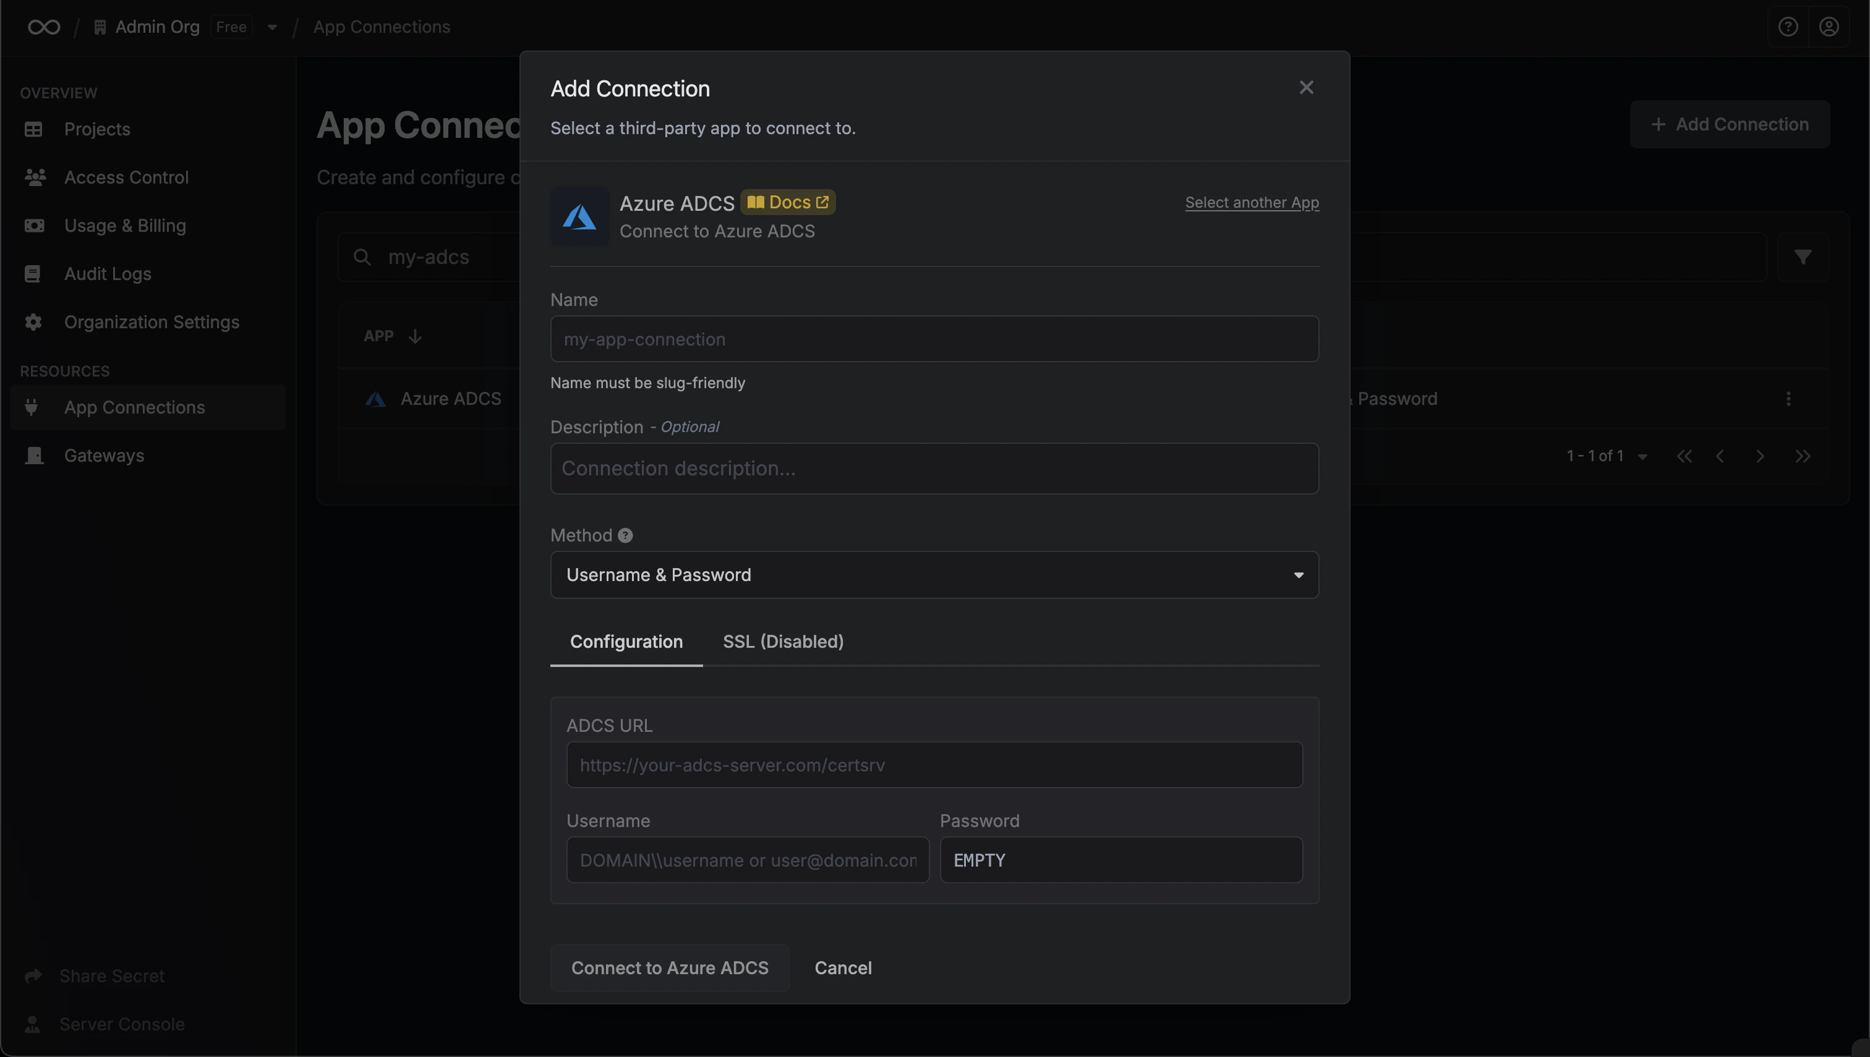Click the App Connections plug icon
Viewport: 1870px width, 1057px height.
coord(31,407)
